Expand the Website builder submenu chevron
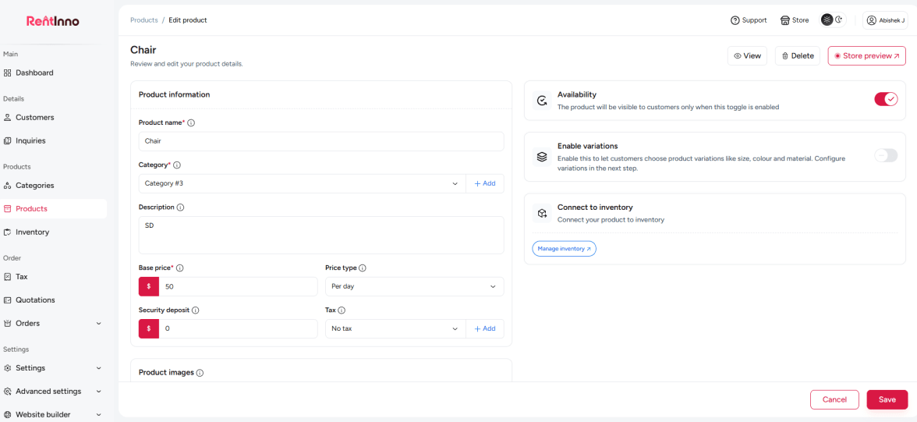The width and height of the screenshot is (917, 422). click(99, 415)
